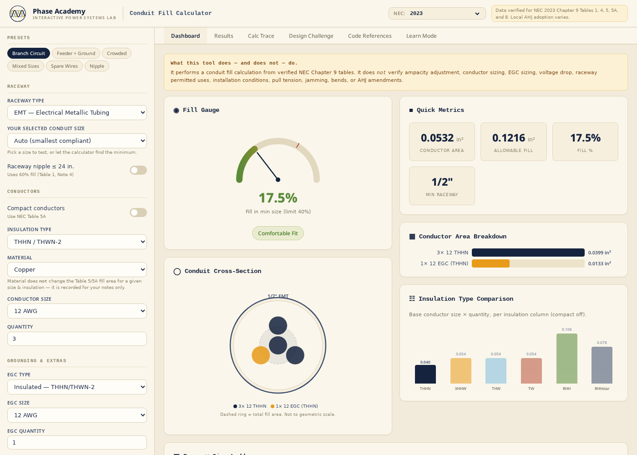Click the Insulation Type Comparison list icon
This screenshot has width=637, height=455.
412,298
